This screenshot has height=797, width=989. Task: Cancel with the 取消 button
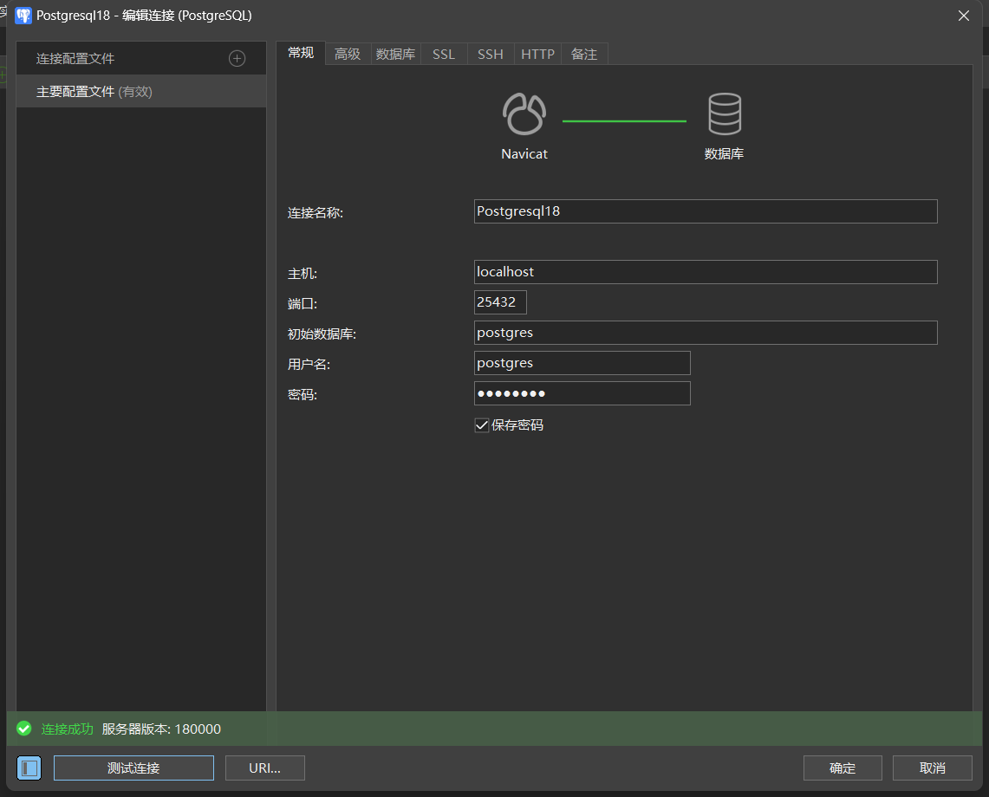933,768
